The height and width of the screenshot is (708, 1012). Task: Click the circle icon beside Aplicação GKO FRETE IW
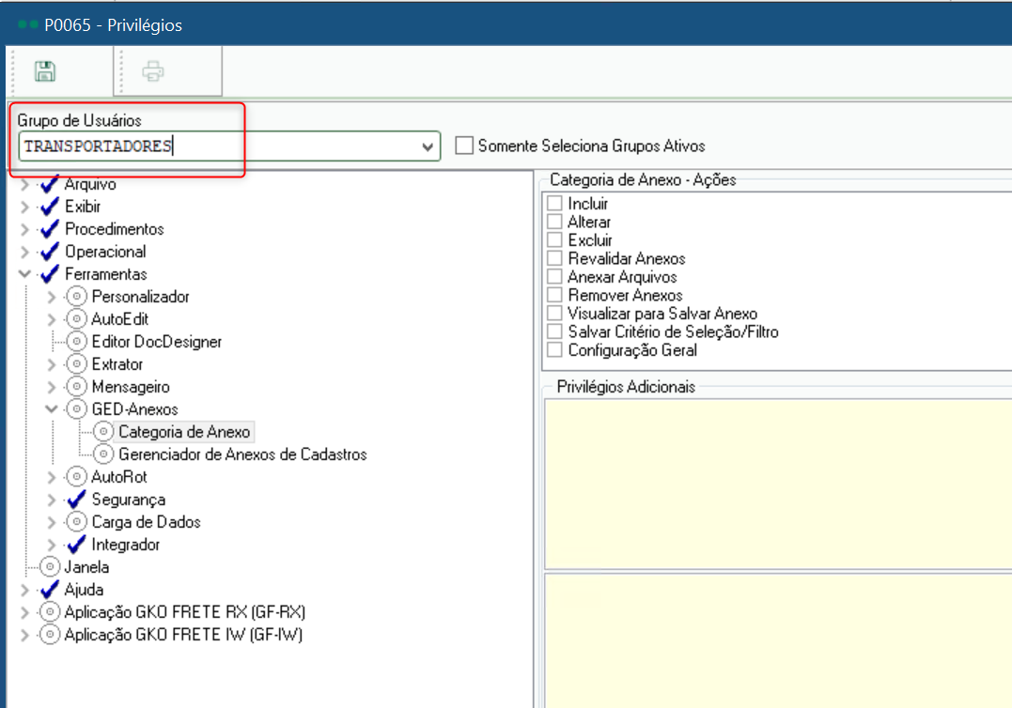pos(50,635)
